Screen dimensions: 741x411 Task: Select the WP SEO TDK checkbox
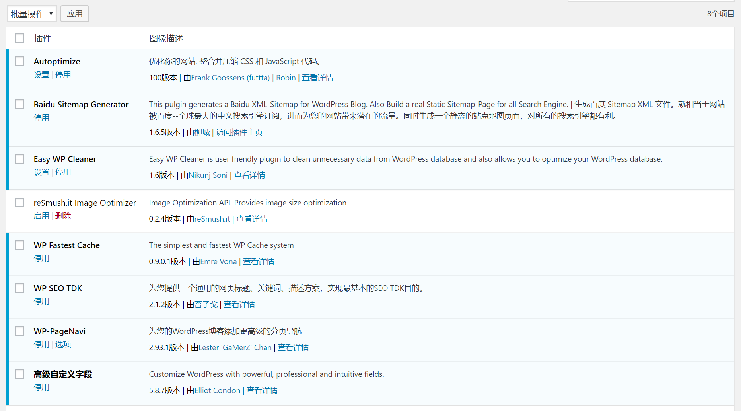[x=19, y=288]
